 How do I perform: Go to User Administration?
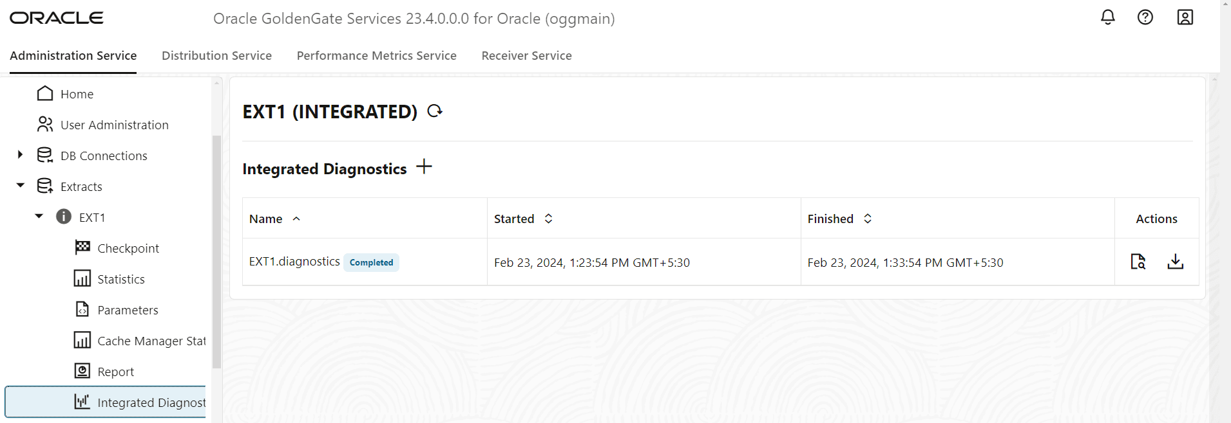click(x=114, y=124)
